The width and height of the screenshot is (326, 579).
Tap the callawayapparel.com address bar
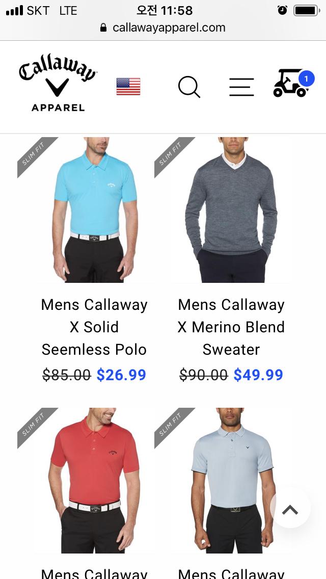coord(163,28)
